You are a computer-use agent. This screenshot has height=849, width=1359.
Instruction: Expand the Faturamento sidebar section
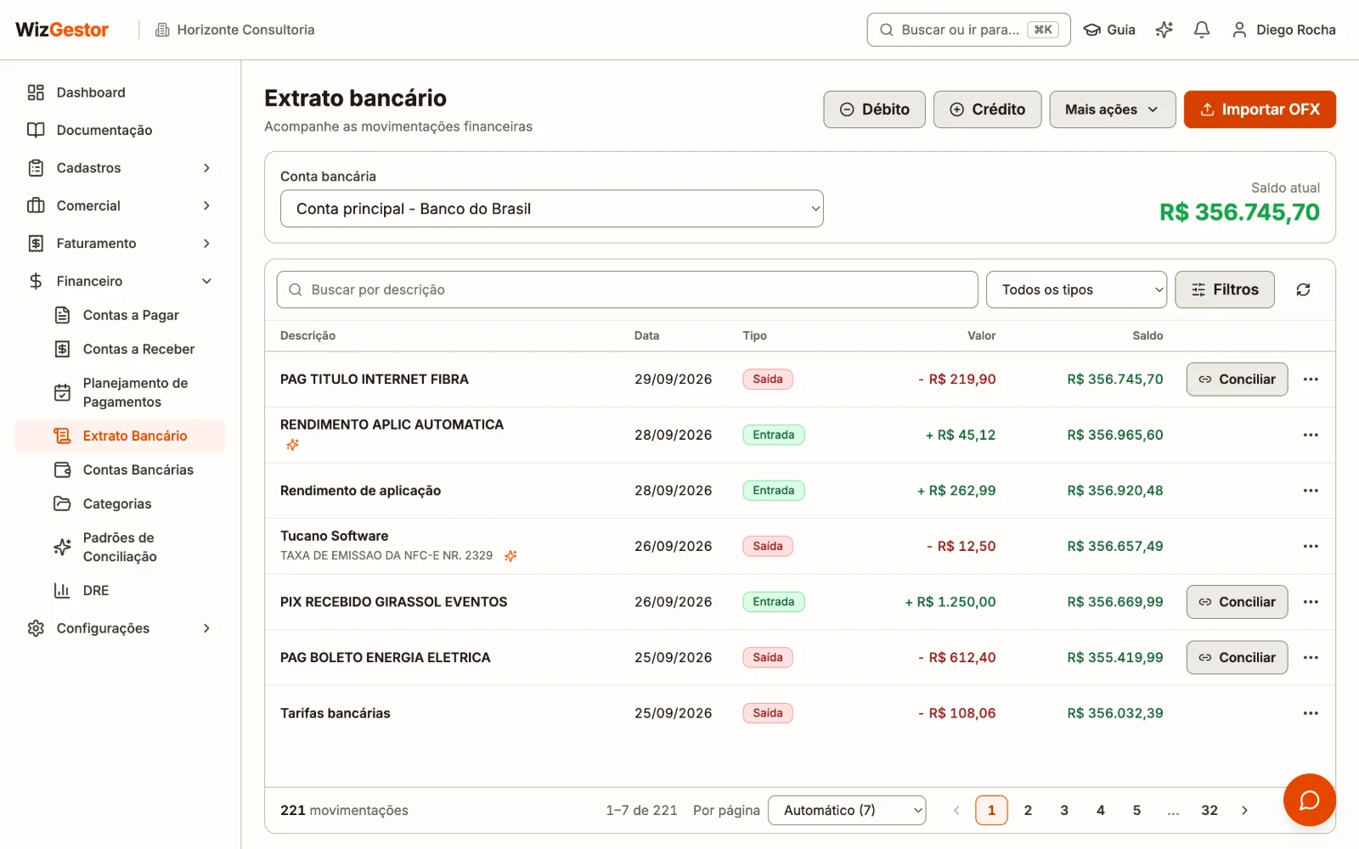pos(120,244)
